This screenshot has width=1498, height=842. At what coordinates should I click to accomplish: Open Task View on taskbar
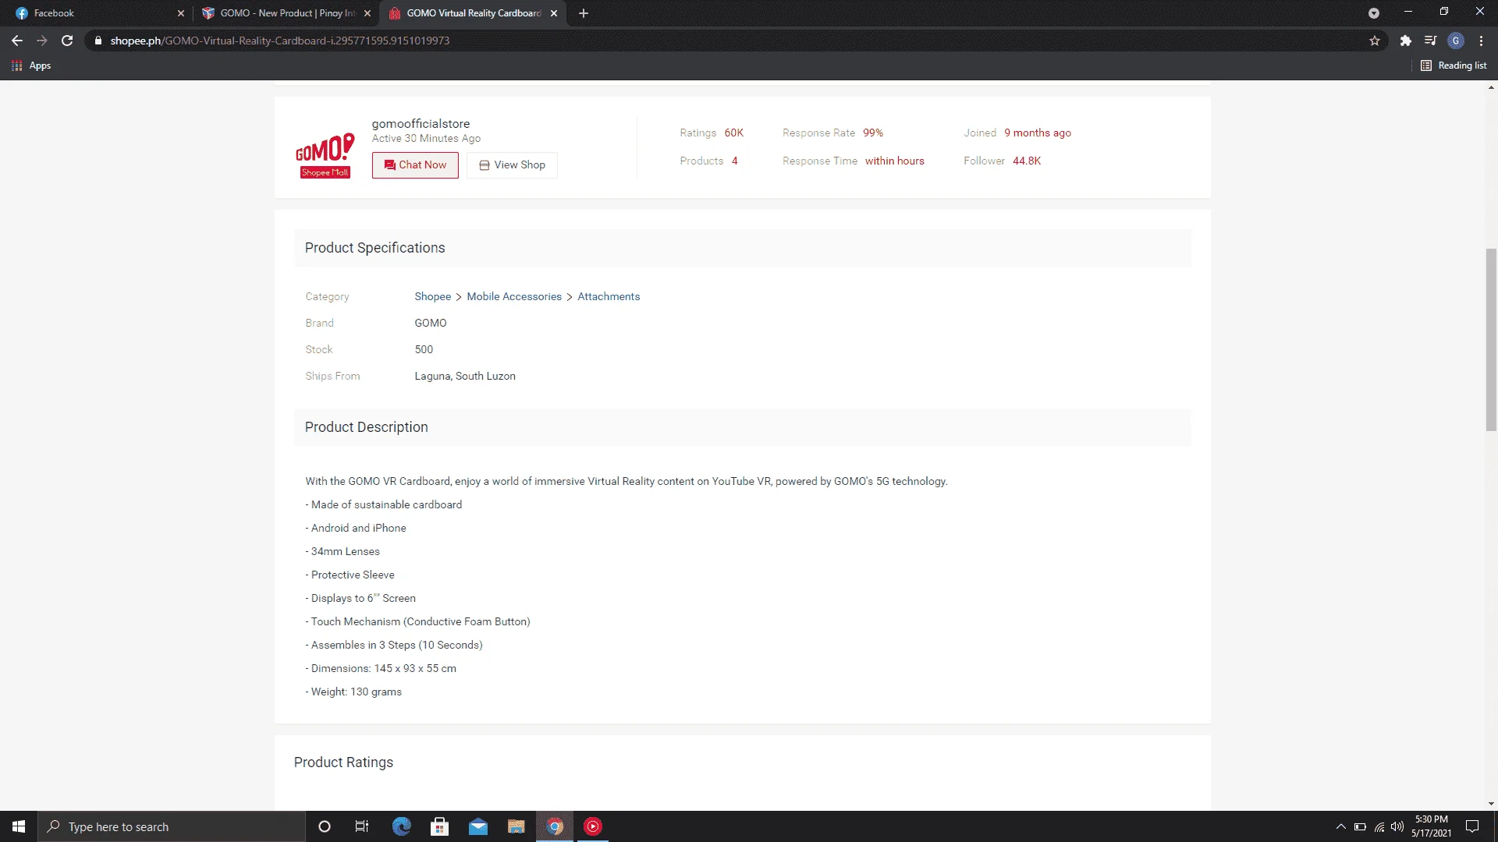[x=362, y=826]
